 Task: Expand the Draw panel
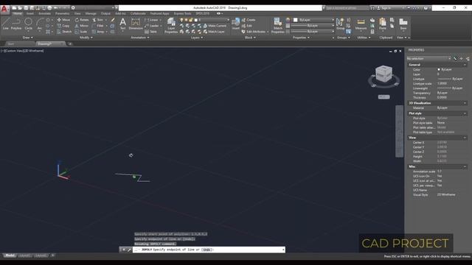[28, 38]
